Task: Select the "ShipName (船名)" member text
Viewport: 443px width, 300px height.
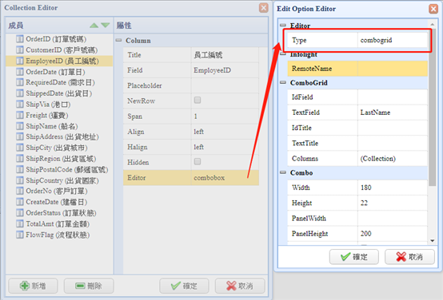Action: [52, 126]
